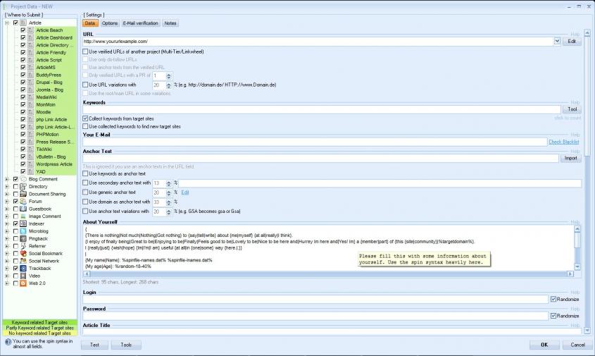
Task: Click the Video category icon
Action: (x=23, y=276)
